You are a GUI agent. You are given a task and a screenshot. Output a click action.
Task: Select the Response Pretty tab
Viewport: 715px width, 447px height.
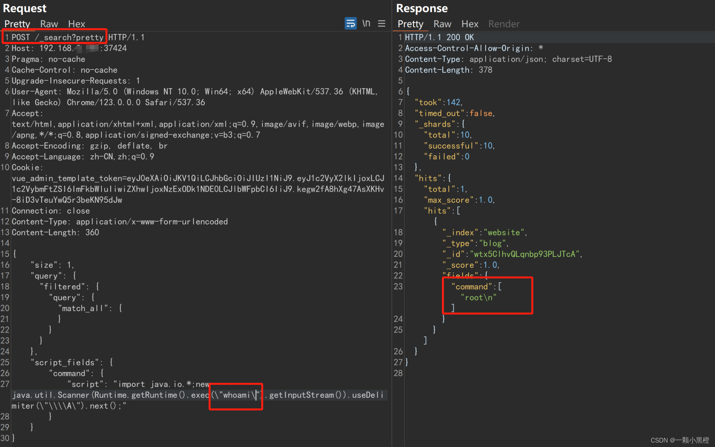(x=410, y=24)
